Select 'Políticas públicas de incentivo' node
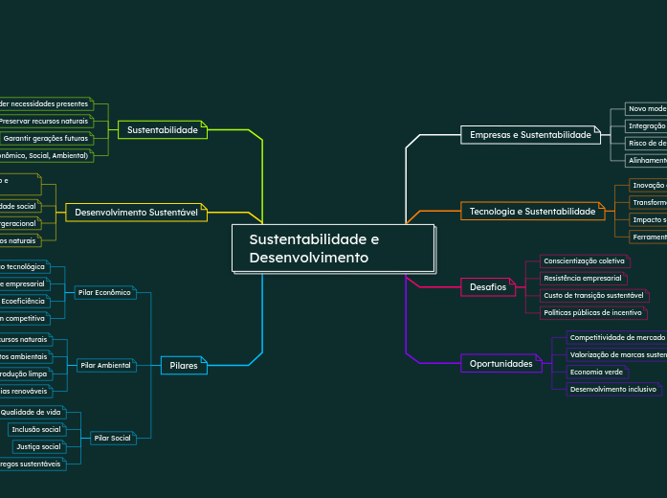 (x=593, y=313)
